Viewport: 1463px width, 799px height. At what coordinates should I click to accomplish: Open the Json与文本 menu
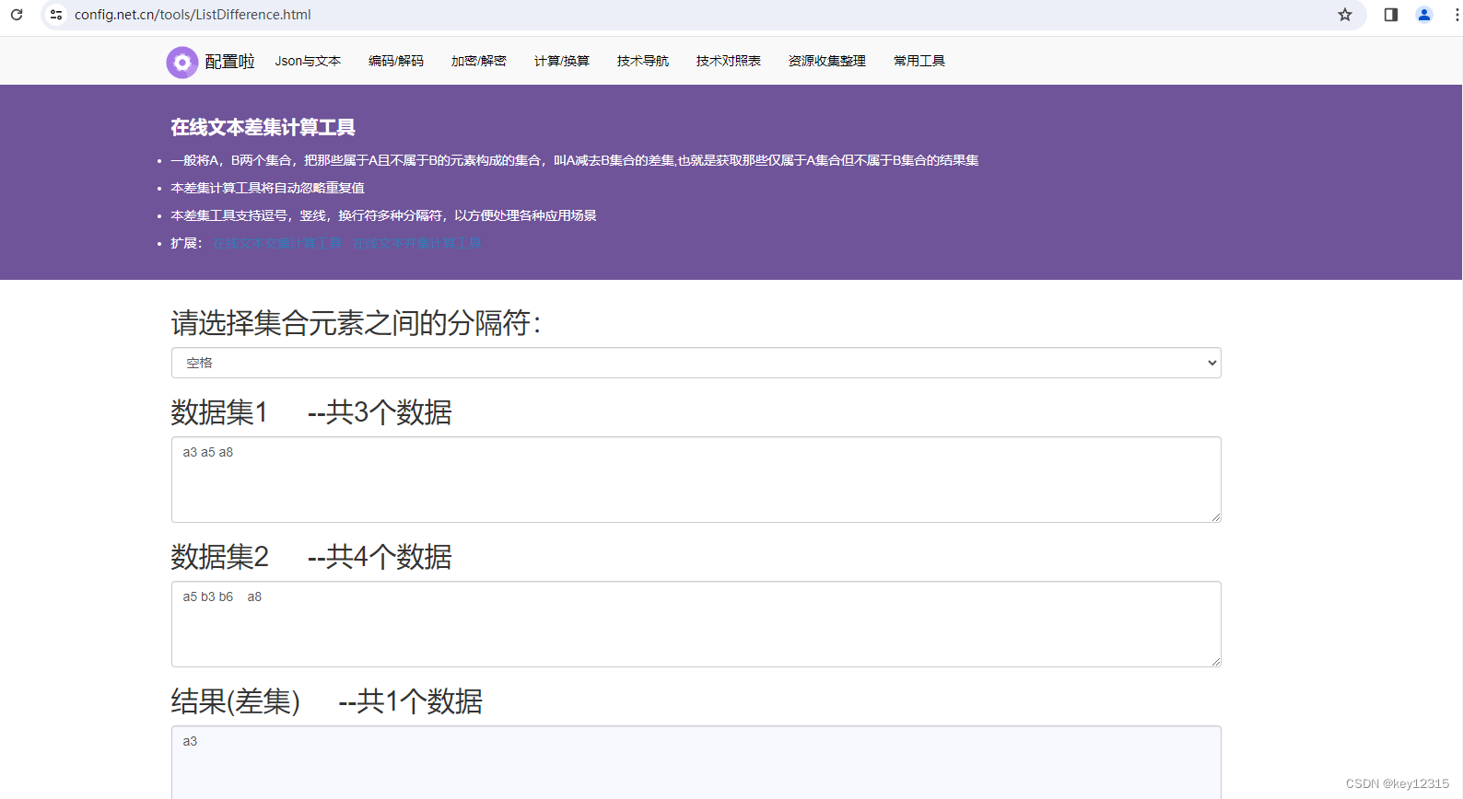tap(308, 61)
